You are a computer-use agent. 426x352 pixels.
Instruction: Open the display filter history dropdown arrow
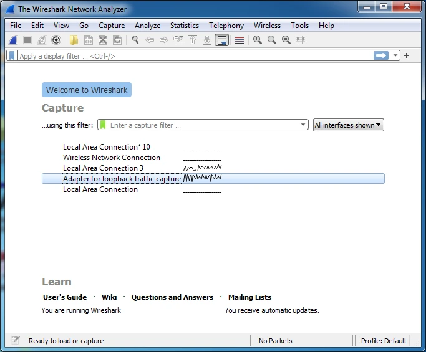coord(395,55)
